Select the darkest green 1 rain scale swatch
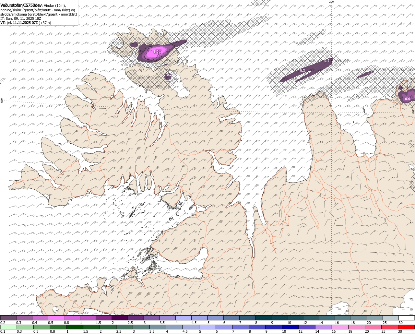 pos(75,327)
